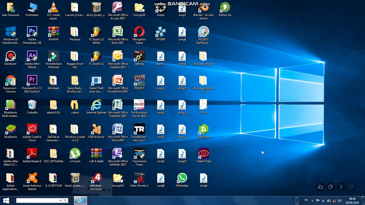Screen dimensions: 365x205
Task: Open WhatsApp desktop shortcut
Action: (182, 180)
